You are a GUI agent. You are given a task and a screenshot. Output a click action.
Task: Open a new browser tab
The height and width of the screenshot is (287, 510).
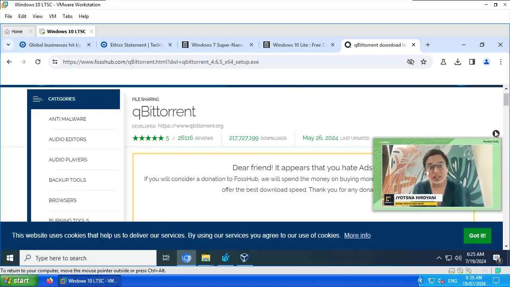coord(428,45)
